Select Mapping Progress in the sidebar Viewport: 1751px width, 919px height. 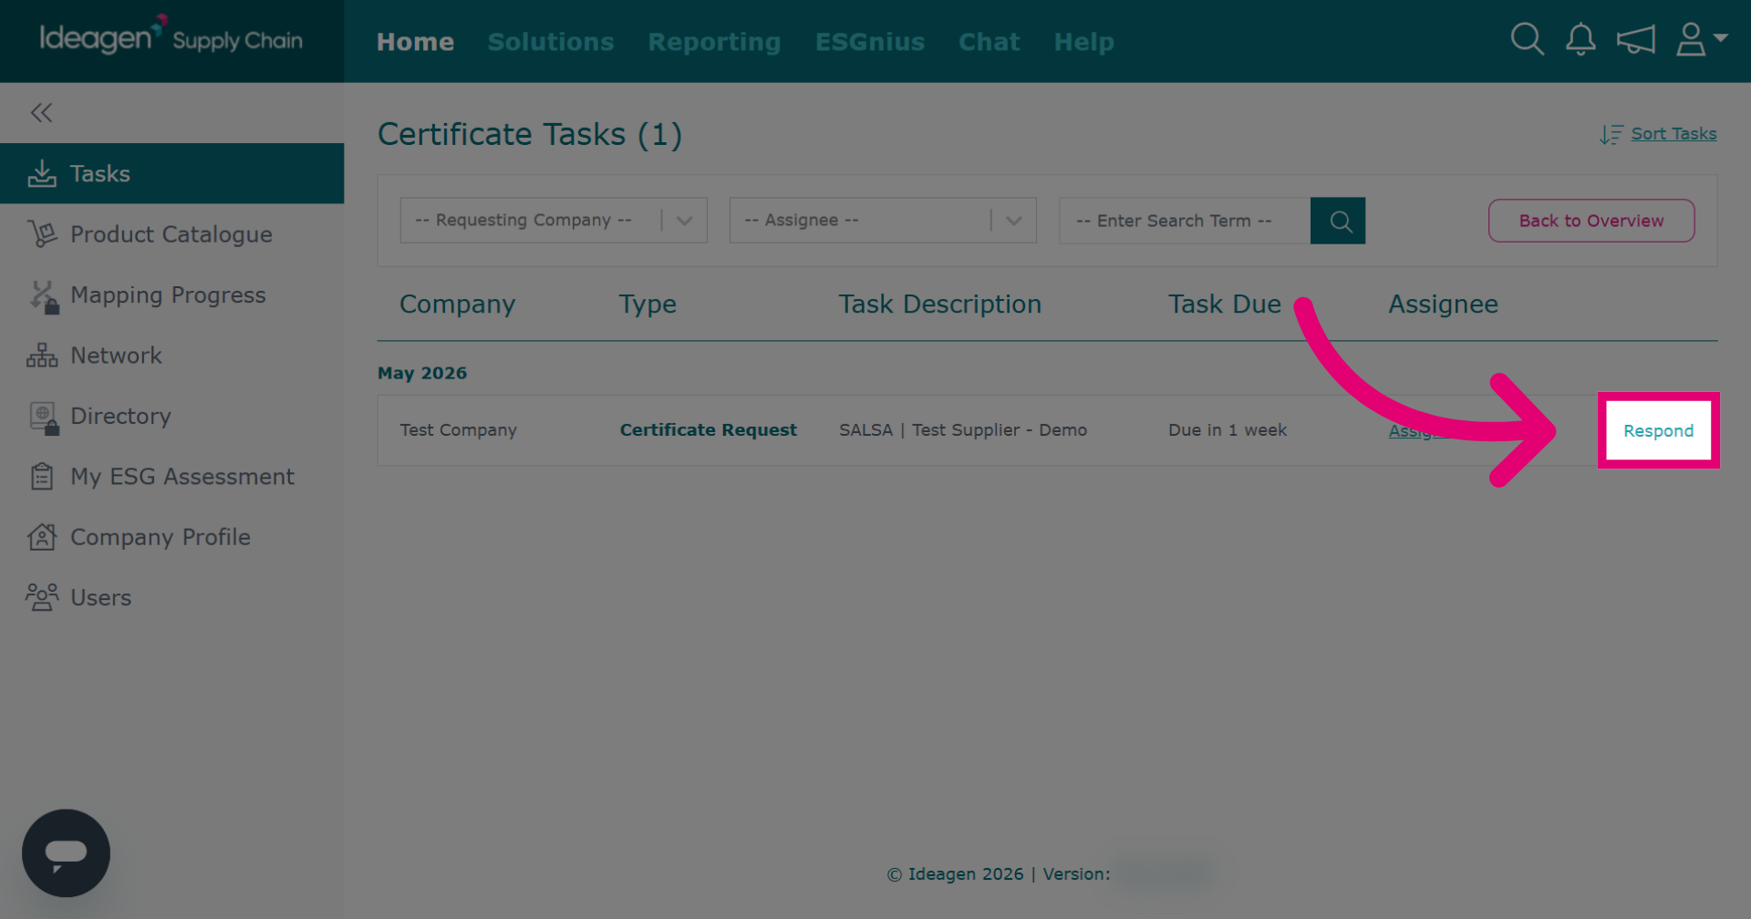(171, 295)
